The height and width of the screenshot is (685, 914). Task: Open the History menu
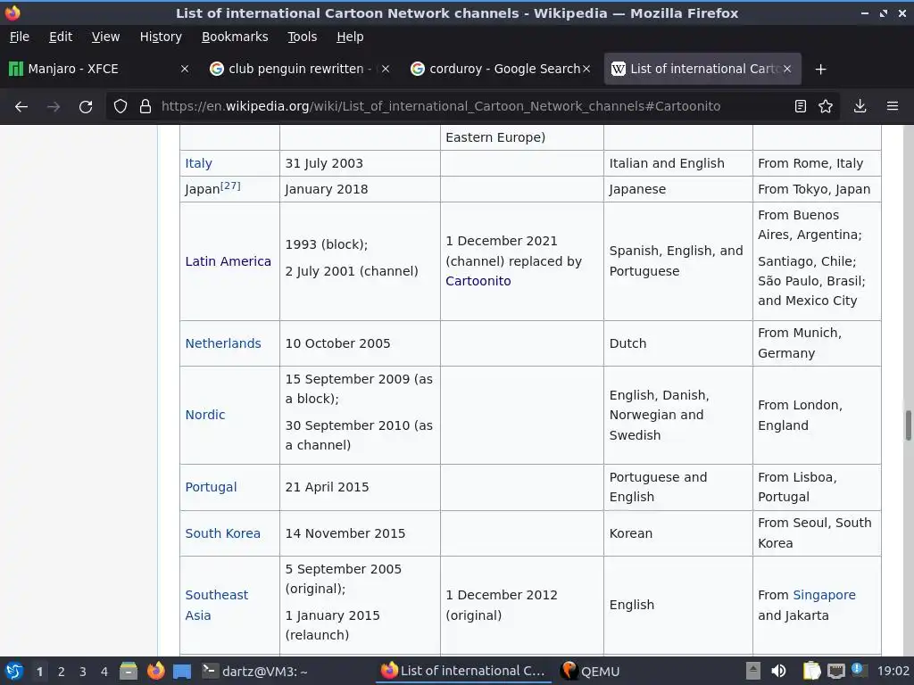[x=161, y=37]
